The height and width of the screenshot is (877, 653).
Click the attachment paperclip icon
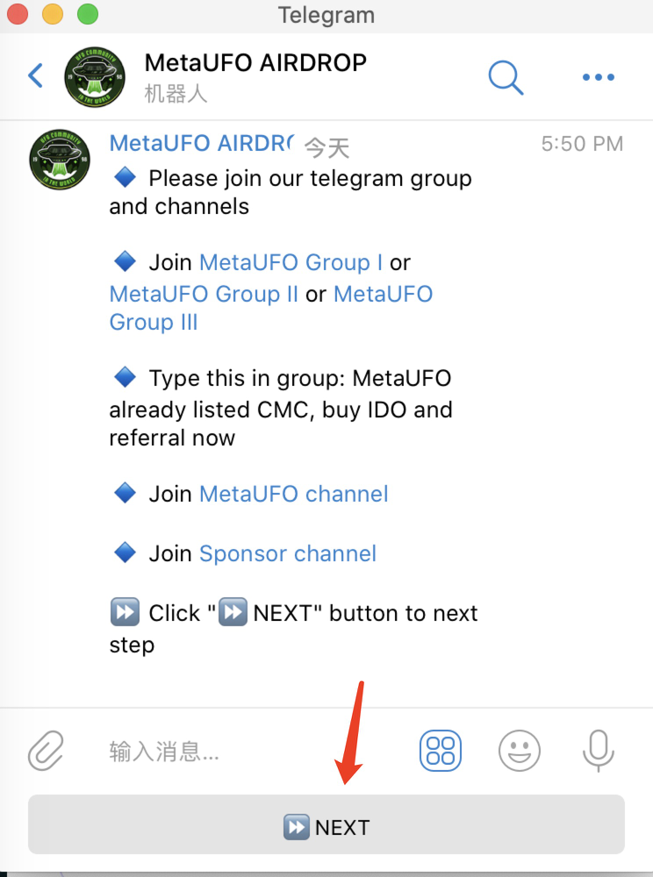(x=46, y=751)
